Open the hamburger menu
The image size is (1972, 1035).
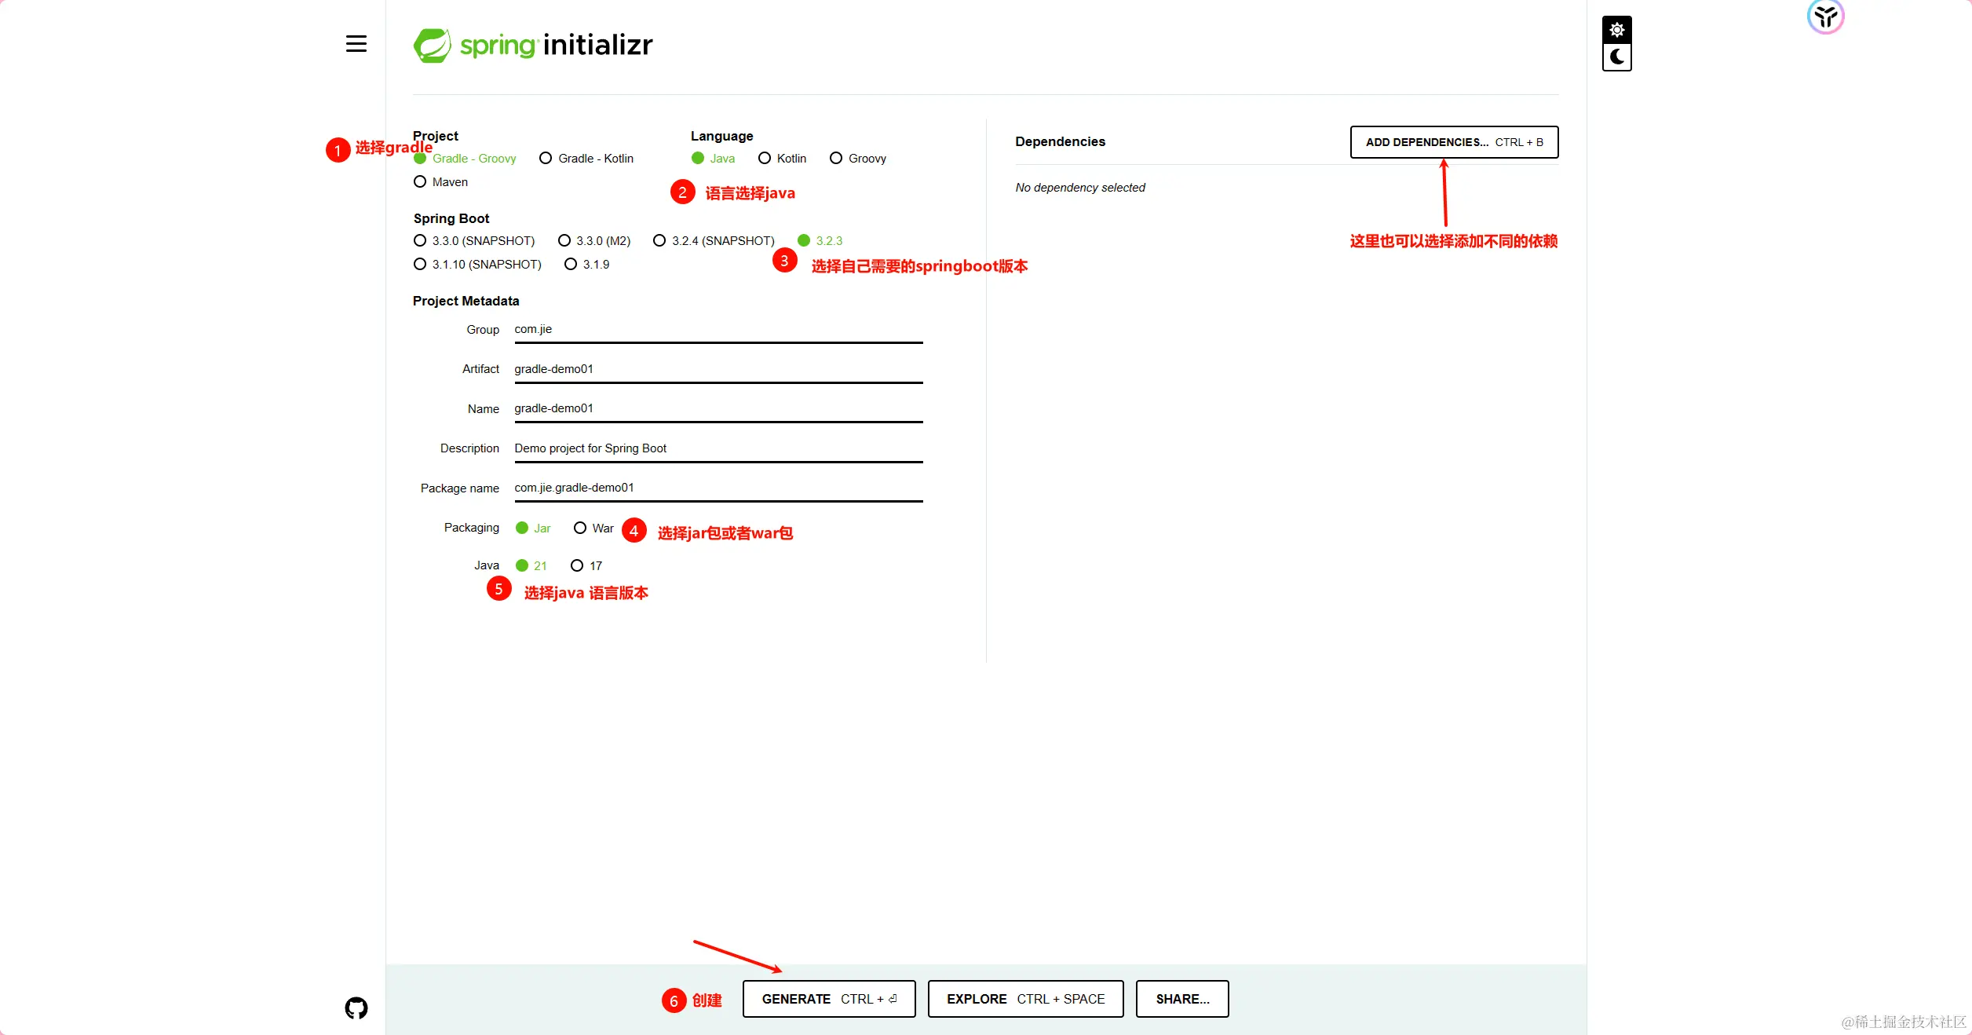click(356, 44)
